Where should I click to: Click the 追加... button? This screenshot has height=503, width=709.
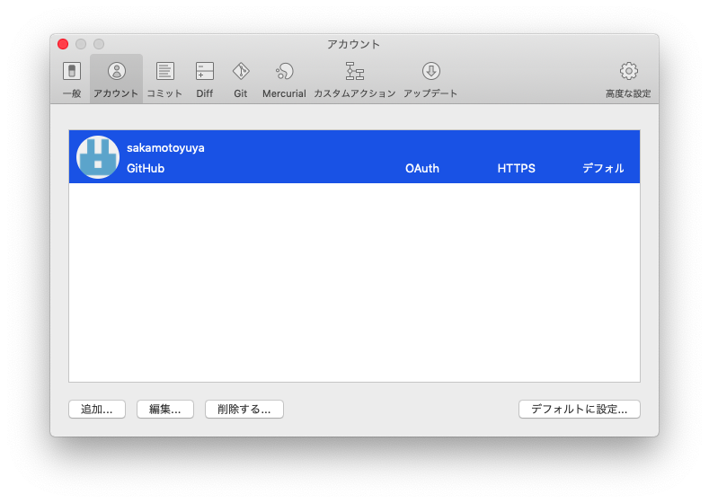click(x=97, y=410)
